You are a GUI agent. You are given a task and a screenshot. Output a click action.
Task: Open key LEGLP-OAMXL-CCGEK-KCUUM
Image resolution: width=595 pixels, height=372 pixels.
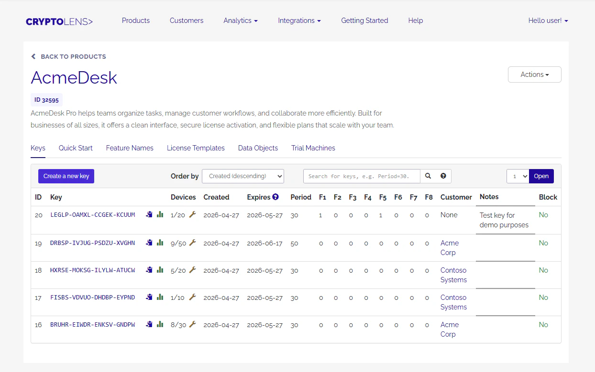tap(93, 215)
